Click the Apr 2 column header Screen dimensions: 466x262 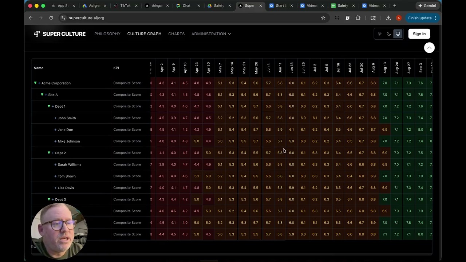(x=162, y=68)
